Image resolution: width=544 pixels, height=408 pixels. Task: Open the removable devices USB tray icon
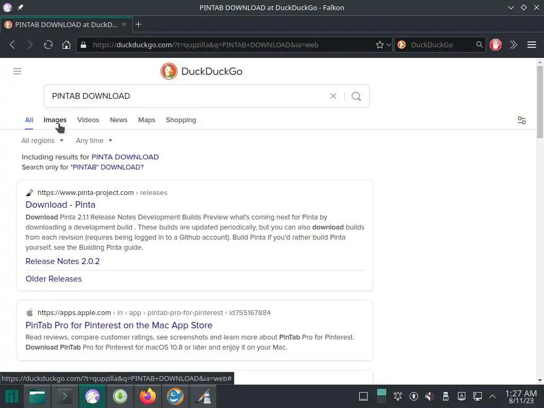[446, 396]
